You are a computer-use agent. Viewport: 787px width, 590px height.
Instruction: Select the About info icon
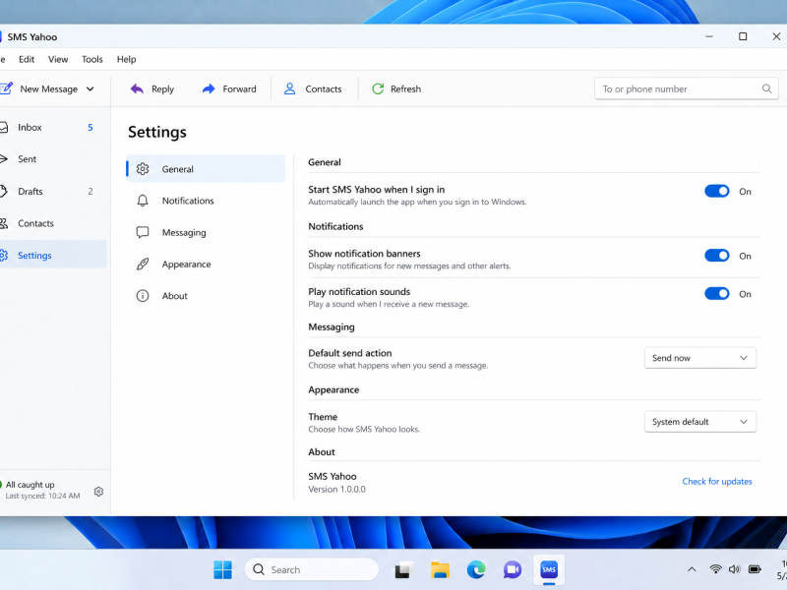(x=143, y=296)
